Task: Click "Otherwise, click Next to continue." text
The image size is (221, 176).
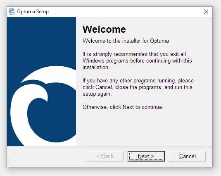Action: tap(123, 107)
